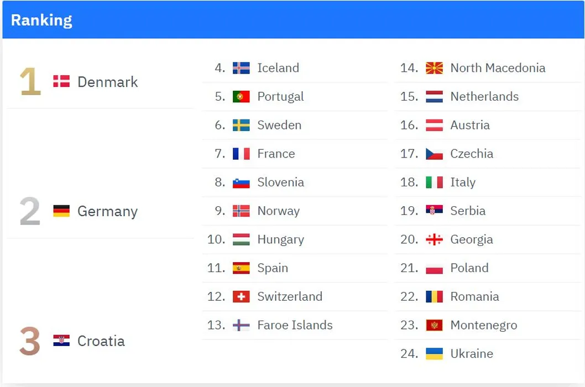Viewport: 585px width, 387px height.
Task: Click the Switzerland flag icon
Action: (x=241, y=296)
